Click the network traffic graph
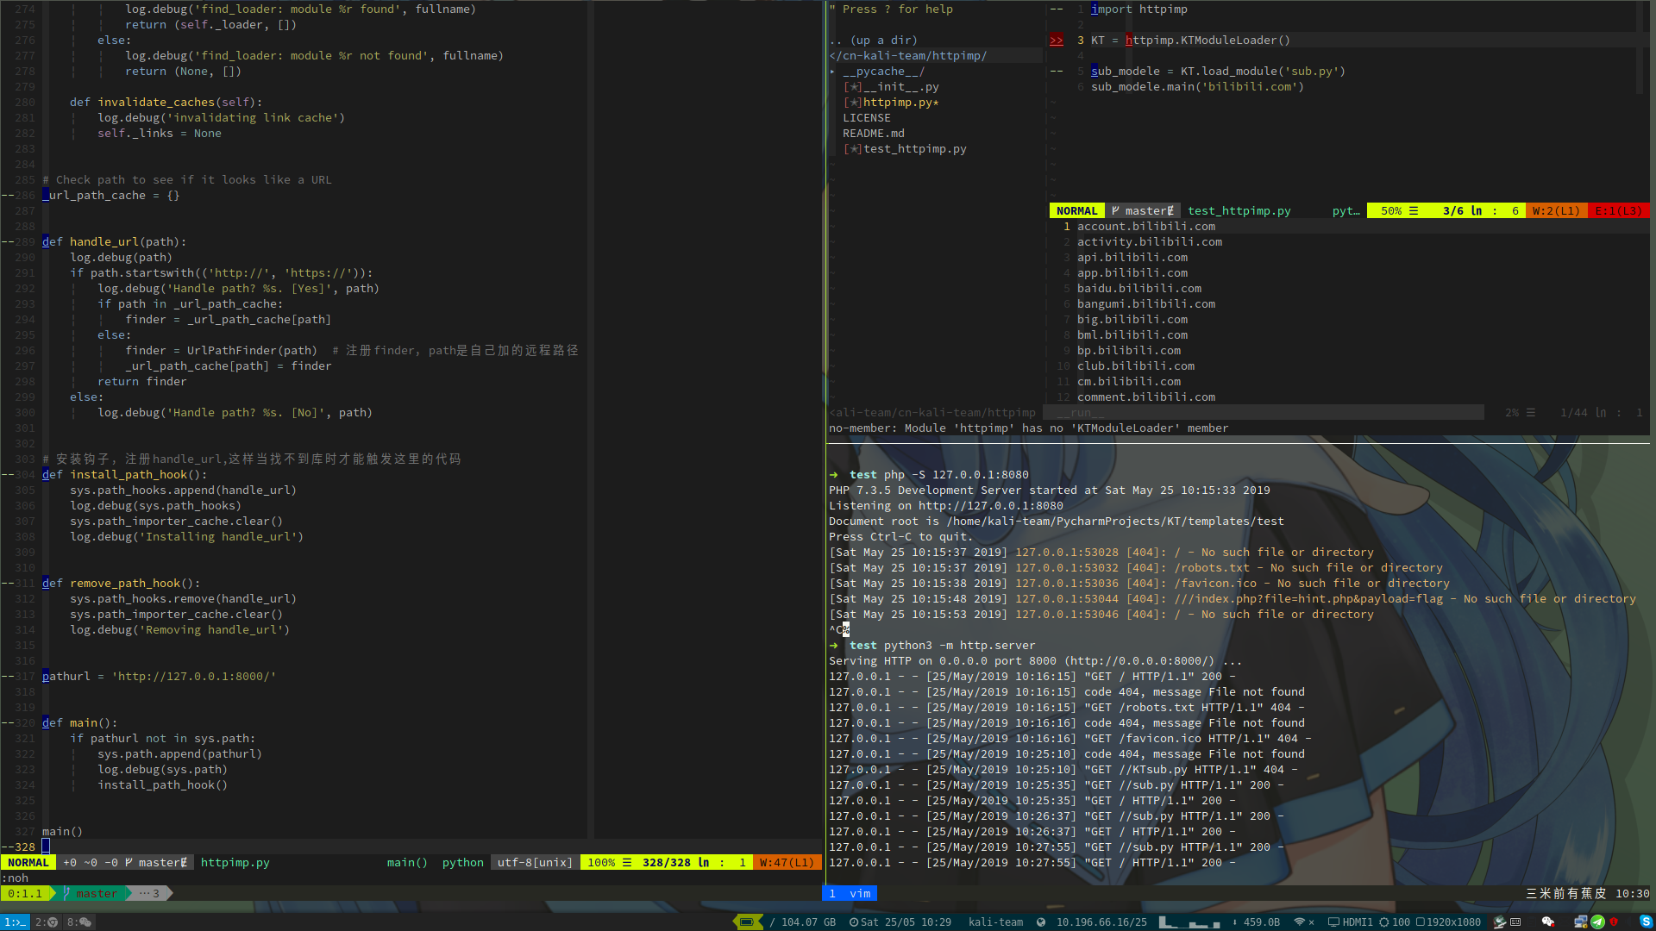 (1189, 922)
